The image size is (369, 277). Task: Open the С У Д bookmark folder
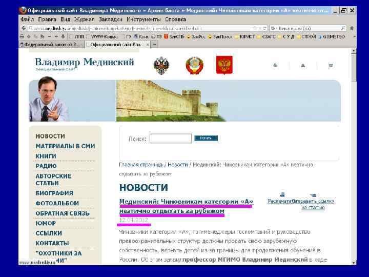coord(286,36)
